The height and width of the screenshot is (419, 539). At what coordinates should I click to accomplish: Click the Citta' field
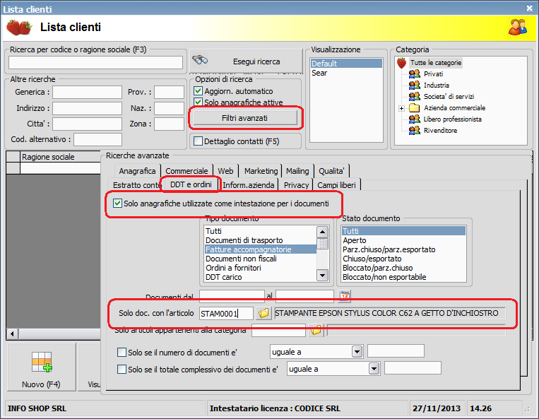pyautogui.click(x=87, y=124)
